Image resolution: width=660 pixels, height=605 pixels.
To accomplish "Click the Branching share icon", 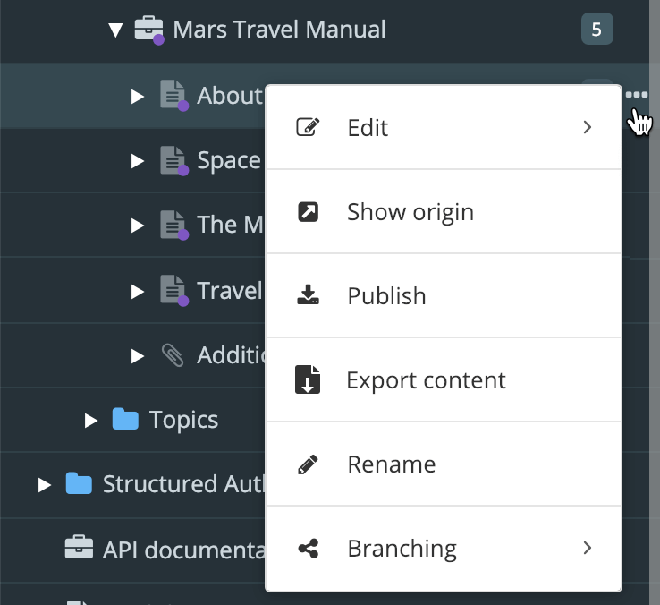I will click(308, 548).
